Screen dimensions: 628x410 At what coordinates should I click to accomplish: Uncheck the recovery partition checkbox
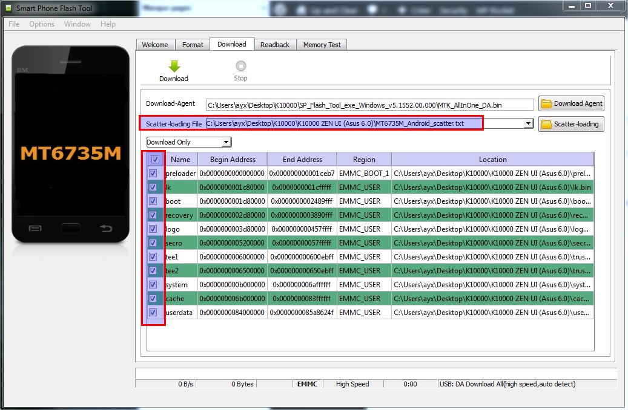point(153,215)
